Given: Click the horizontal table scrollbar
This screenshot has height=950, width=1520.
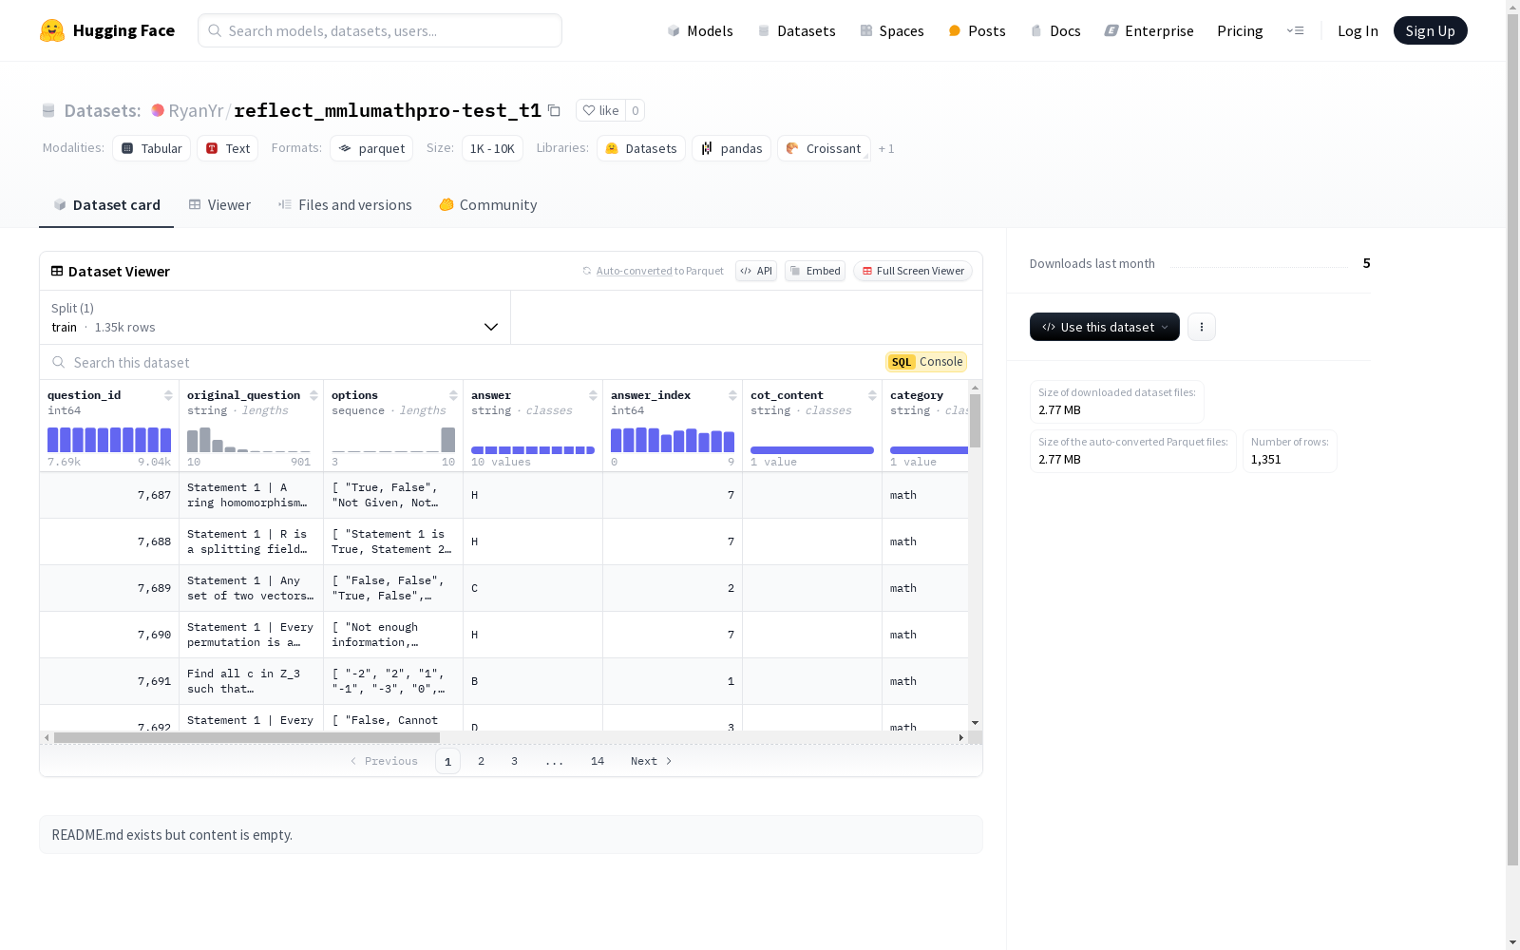Looking at the screenshot, I should pyautogui.click(x=247, y=737).
